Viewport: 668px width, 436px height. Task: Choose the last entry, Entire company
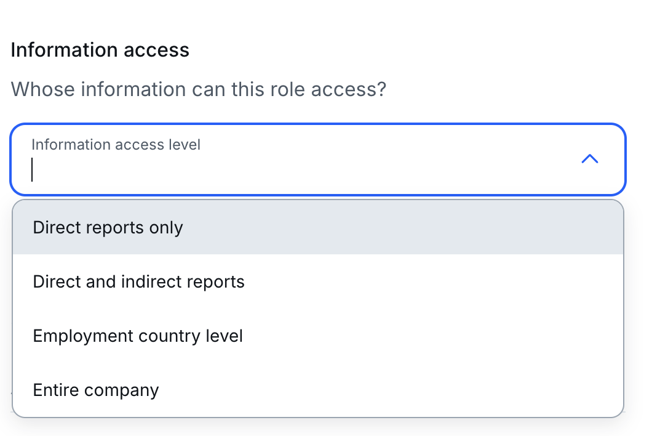[x=318, y=390]
